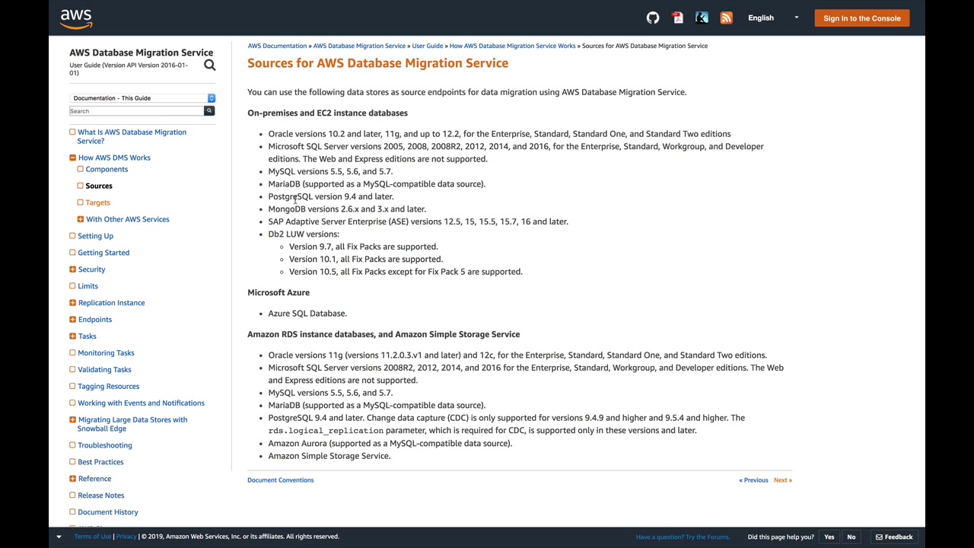Open the 'Documentation - This Guide' scope dropdown

pyautogui.click(x=142, y=98)
